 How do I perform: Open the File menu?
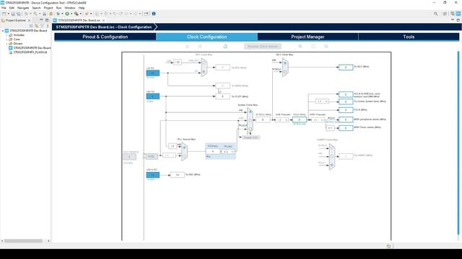(x=4, y=8)
